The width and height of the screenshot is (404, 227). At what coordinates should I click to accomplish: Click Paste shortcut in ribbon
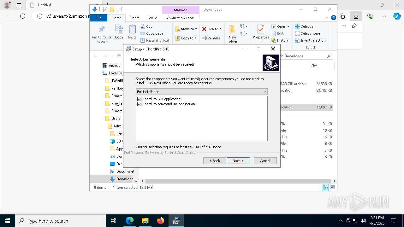tap(155, 40)
